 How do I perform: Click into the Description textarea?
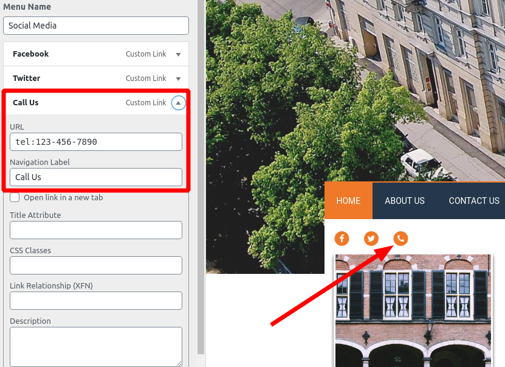pyautogui.click(x=96, y=346)
